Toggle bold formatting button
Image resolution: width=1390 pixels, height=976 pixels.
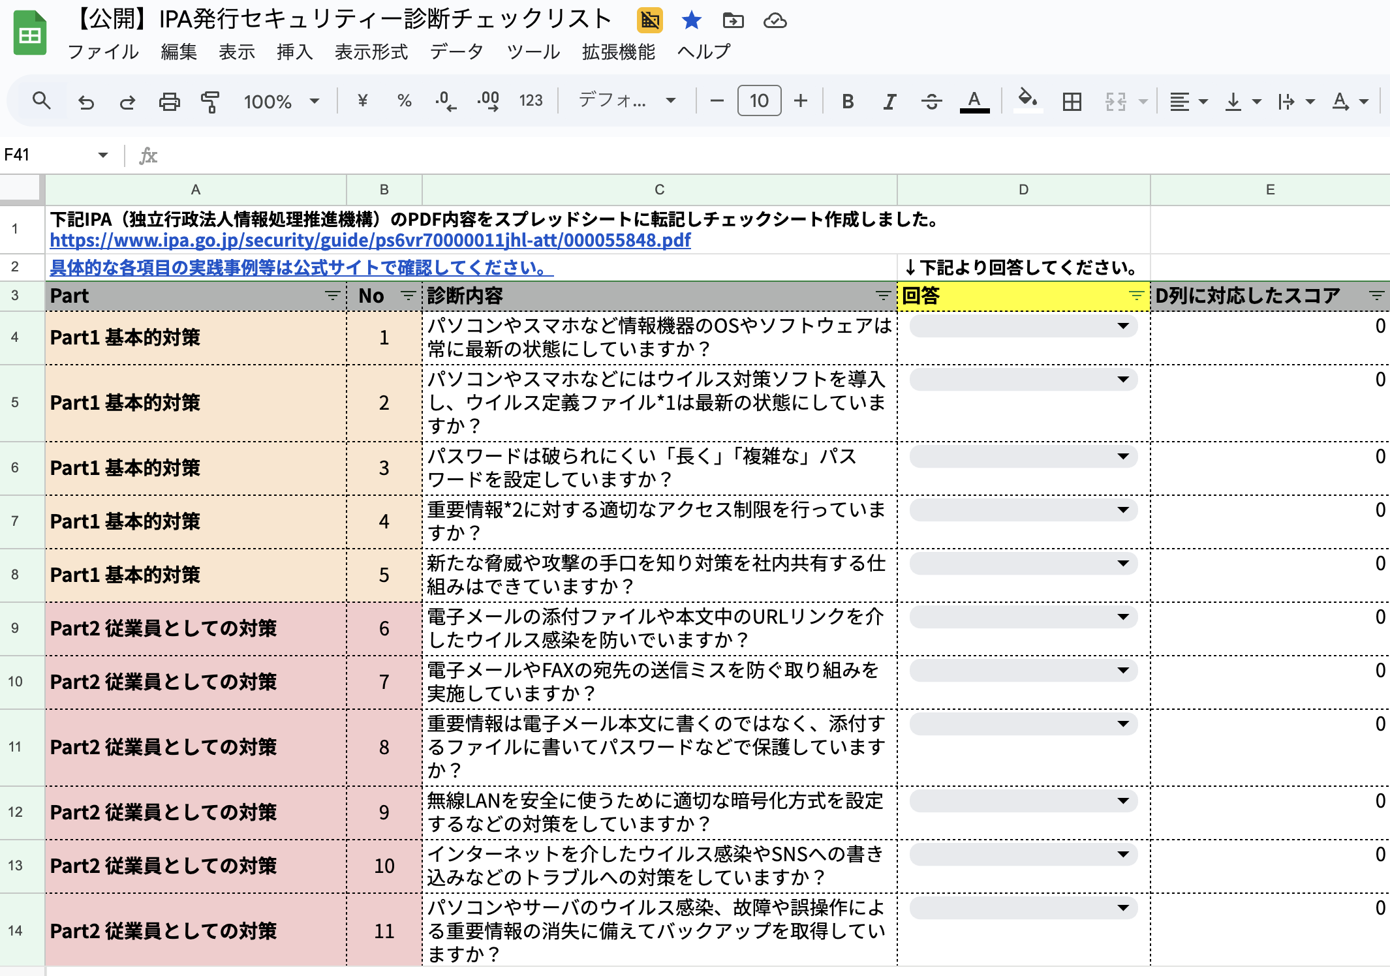coord(848,101)
